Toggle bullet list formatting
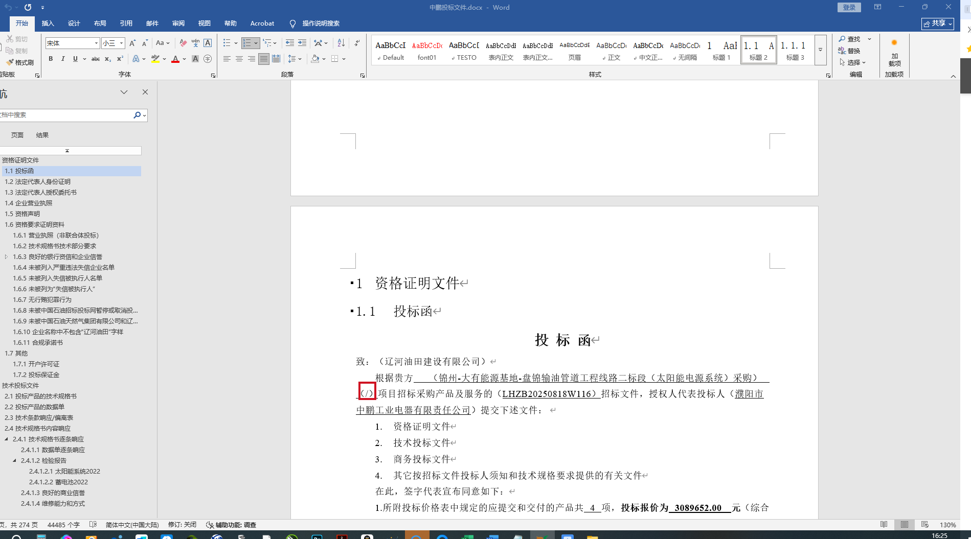Viewport: 971px width, 539px height. [x=227, y=43]
